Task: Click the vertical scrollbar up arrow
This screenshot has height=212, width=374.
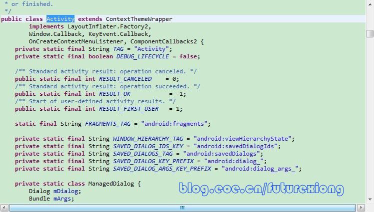Action: tap(369, 4)
